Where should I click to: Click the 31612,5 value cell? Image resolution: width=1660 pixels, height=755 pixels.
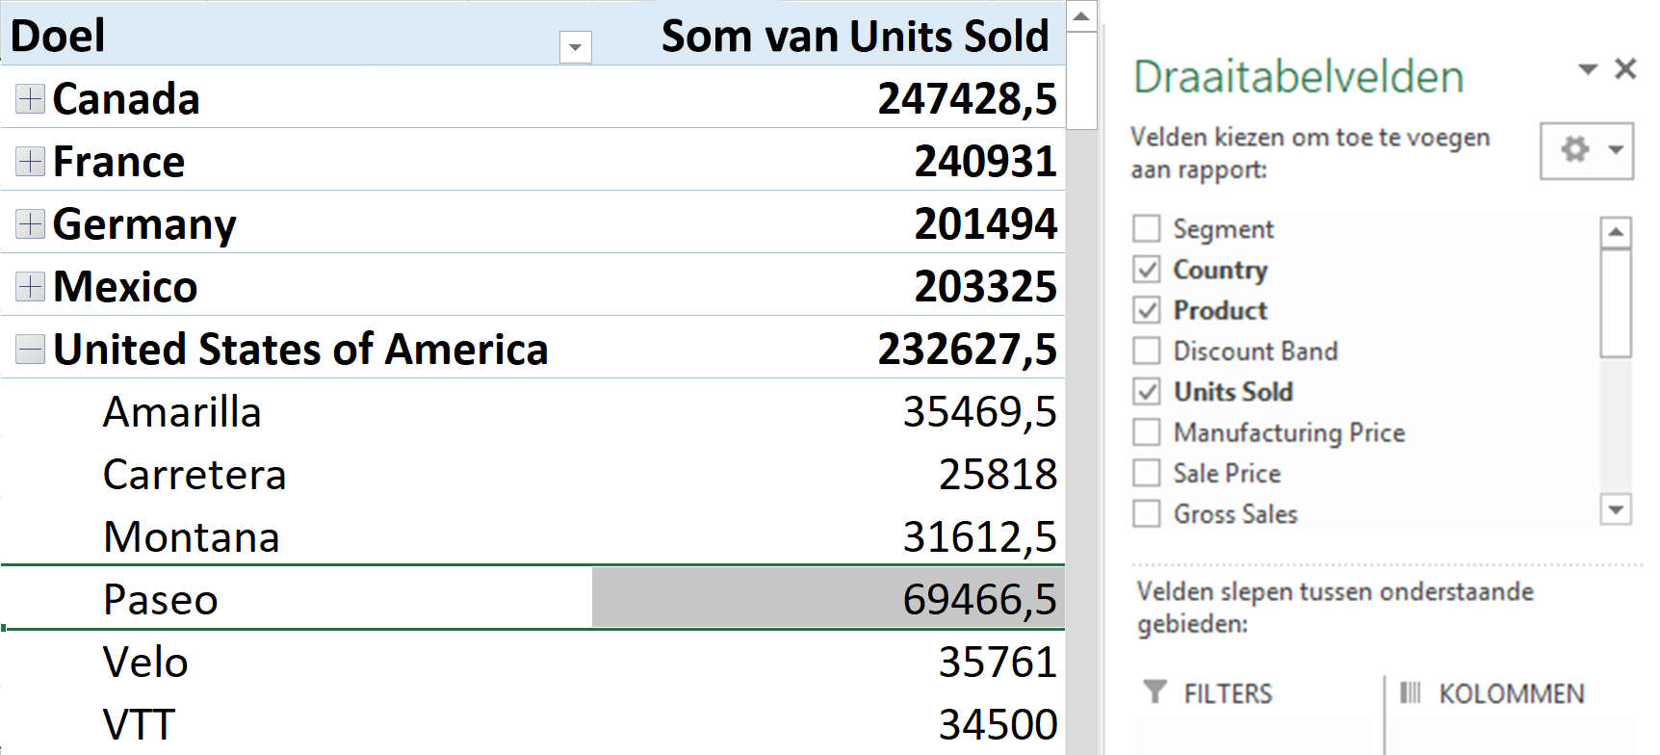(829, 536)
